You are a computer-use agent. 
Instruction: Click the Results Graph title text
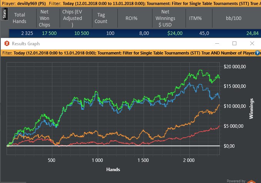[26, 44]
